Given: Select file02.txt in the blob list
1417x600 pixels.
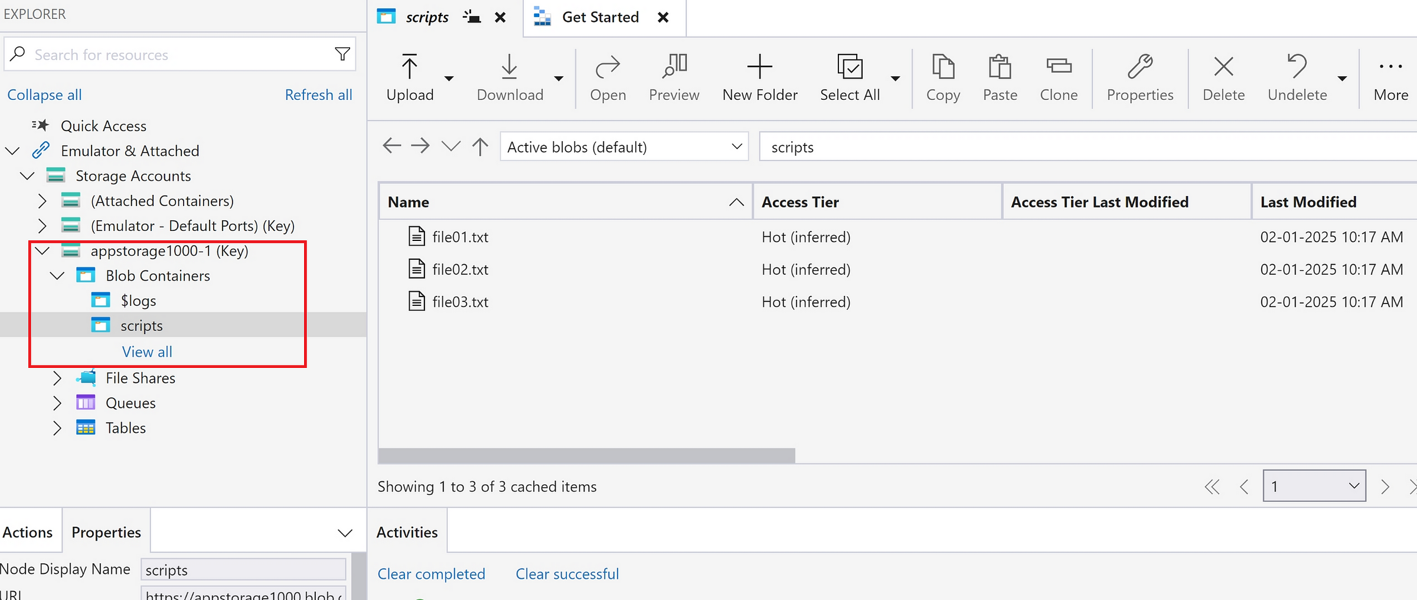Looking at the screenshot, I should pyautogui.click(x=460, y=269).
